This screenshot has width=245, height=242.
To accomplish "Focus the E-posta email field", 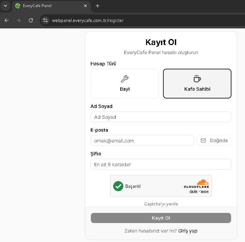I will click(x=142, y=140).
